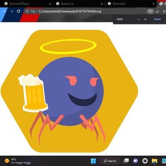Switch to the Starknet.id Quest tab

[27, 4]
